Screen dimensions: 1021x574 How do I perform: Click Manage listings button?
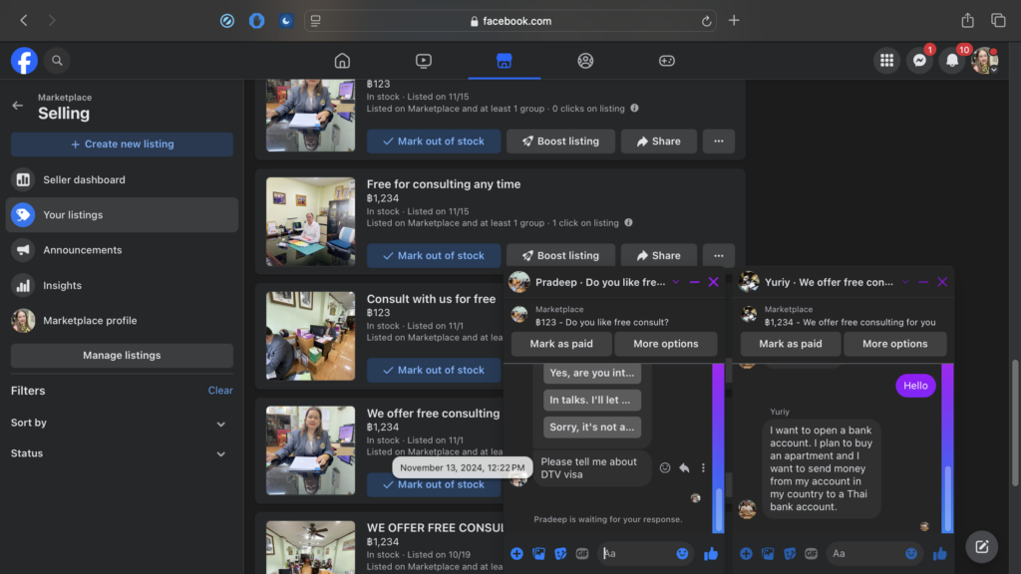tap(122, 356)
